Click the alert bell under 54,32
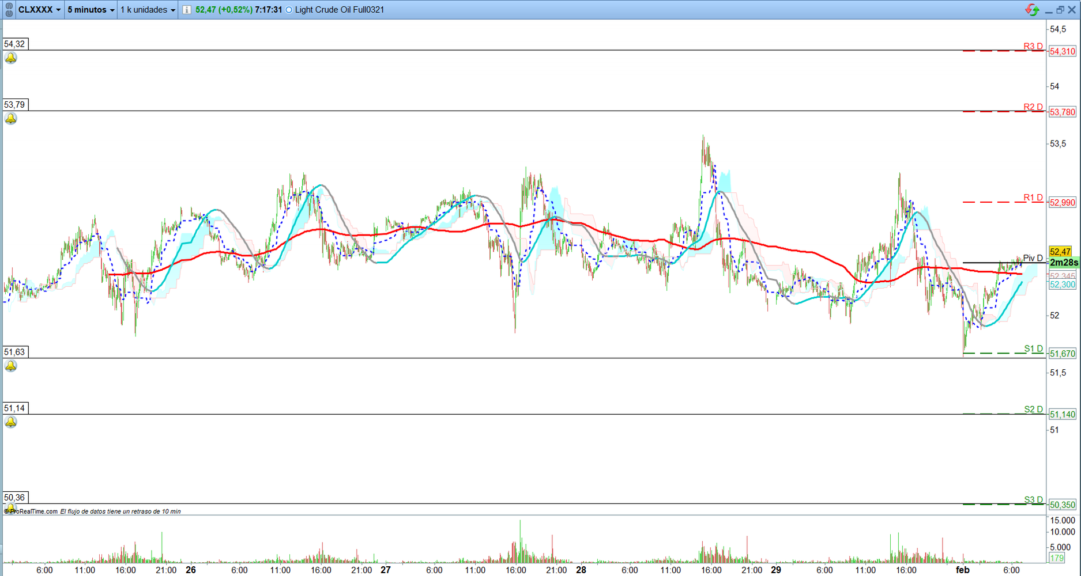This screenshot has height=576, width=1081. (x=11, y=58)
